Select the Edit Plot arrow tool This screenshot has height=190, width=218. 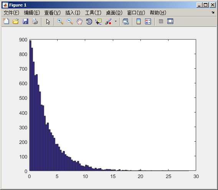coord(48,22)
